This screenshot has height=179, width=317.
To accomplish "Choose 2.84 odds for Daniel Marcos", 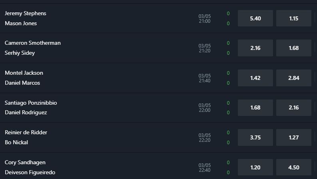I will point(294,78).
